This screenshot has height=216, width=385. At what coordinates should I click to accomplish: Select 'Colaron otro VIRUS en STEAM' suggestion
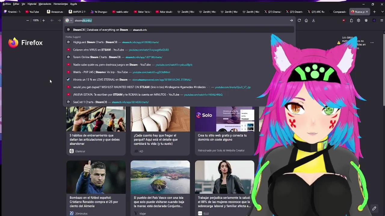pos(179,50)
